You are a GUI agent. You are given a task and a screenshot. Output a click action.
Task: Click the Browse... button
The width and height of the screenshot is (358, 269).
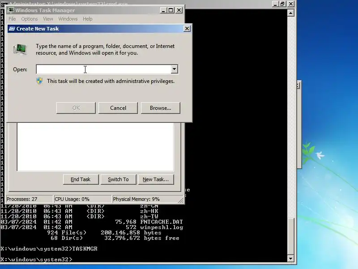tap(161, 108)
